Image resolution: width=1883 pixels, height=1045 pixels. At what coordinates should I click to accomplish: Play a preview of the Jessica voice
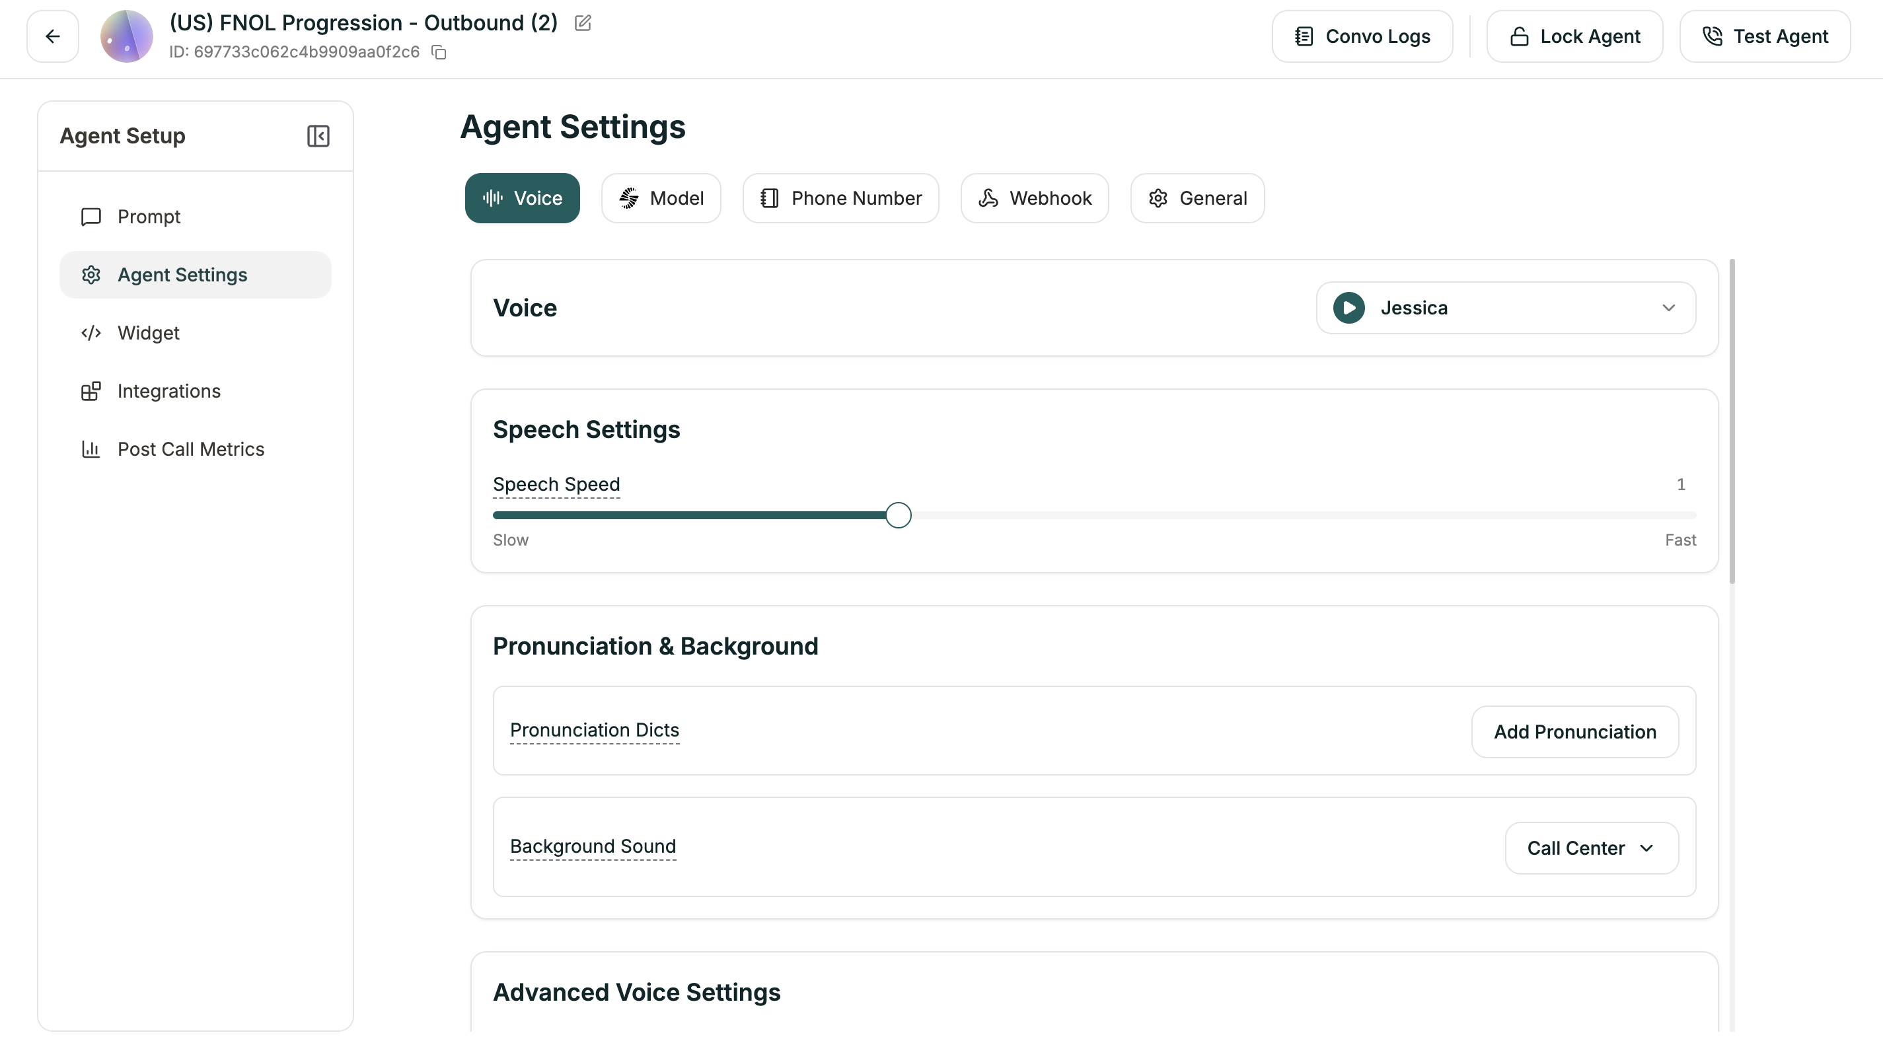[x=1348, y=308]
